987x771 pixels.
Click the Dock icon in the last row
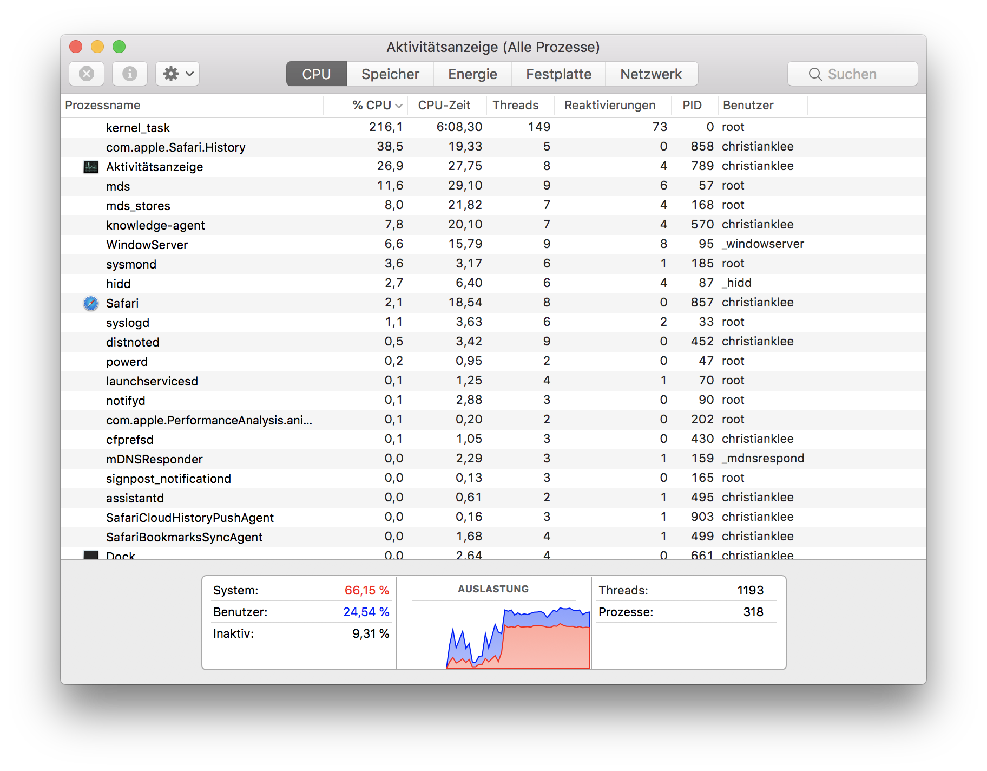point(91,554)
